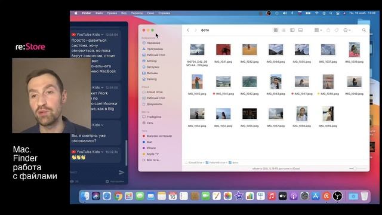The height and width of the screenshot is (215, 382).
Task: Open the Вид menu
Action: [124, 13]
